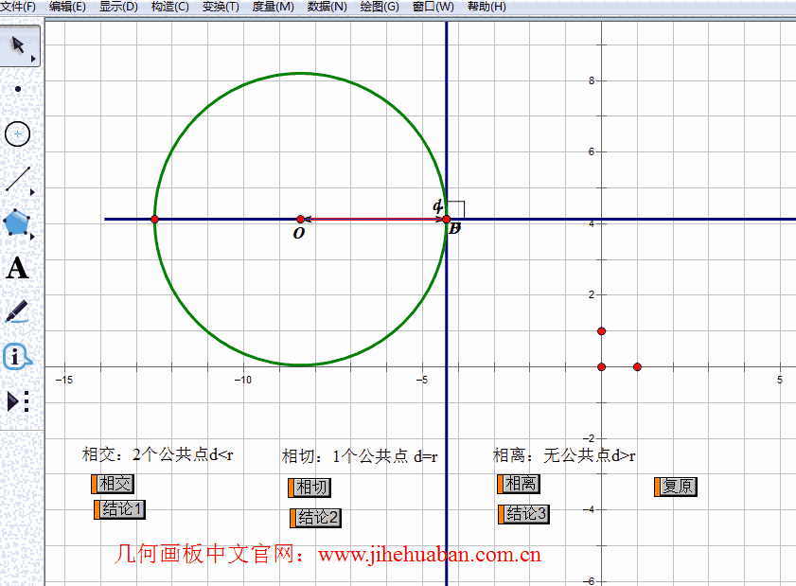Open the 文件(F) menu
Viewport: 796px width, 586px height.
click(18, 7)
